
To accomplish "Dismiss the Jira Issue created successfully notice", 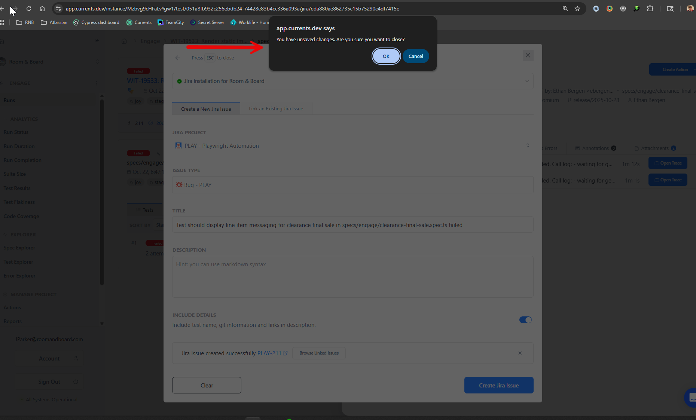I will point(520,353).
